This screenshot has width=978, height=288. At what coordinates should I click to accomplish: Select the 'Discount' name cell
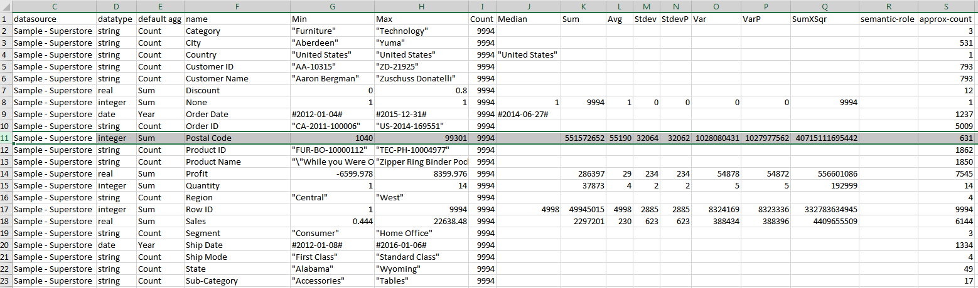[x=237, y=90]
